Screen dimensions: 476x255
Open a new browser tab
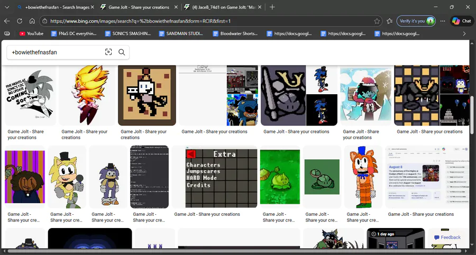(x=272, y=7)
